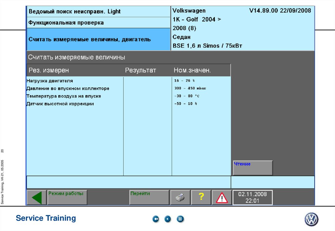335x231 pixels.
Task: Open the Режим работы menu button
Action: pos(67,197)
